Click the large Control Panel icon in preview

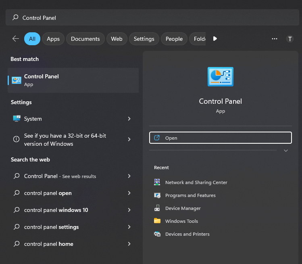[220, 77]
